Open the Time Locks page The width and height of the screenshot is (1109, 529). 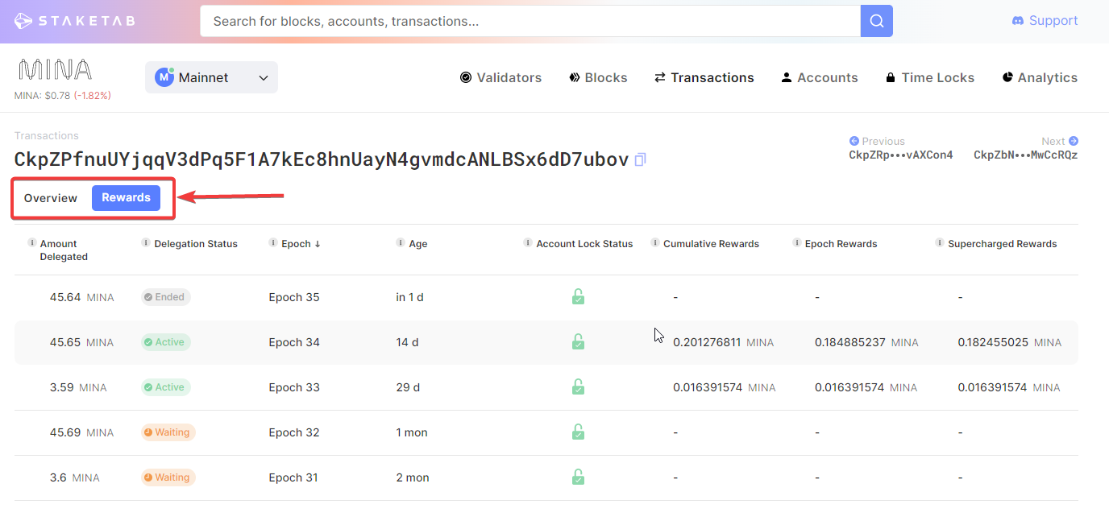coord(930,77)
